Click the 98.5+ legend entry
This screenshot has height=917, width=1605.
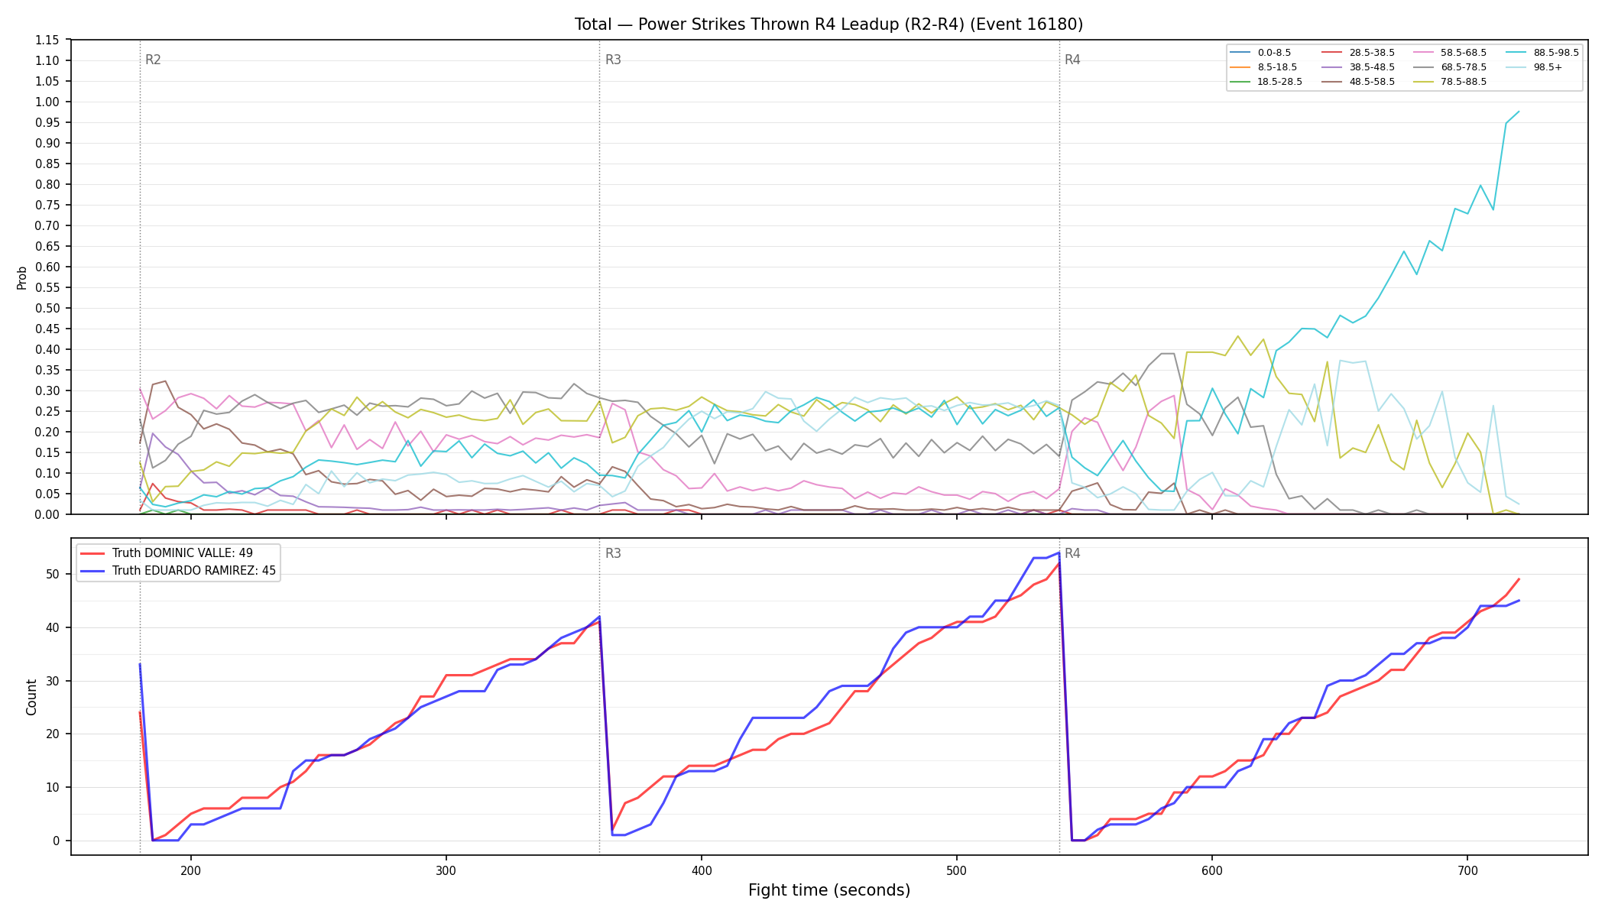[1534, 67]
